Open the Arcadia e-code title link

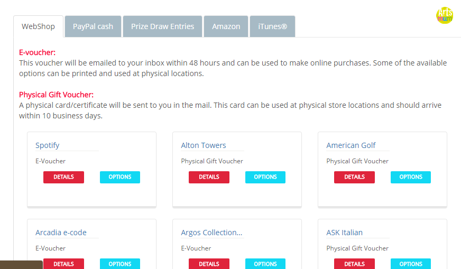(x=61, y=233)
